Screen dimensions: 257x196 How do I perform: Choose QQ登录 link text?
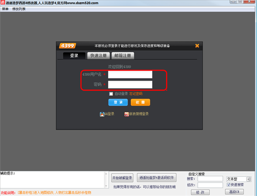[110, 114]
